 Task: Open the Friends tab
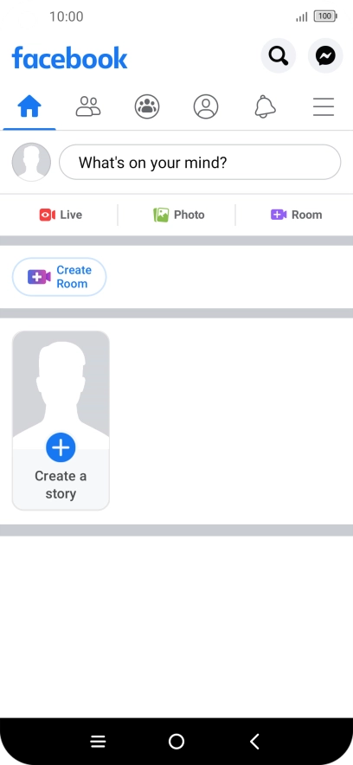[x=88, y=106]
